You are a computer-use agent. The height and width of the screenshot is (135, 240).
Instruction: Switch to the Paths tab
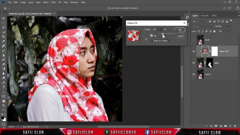214,16
